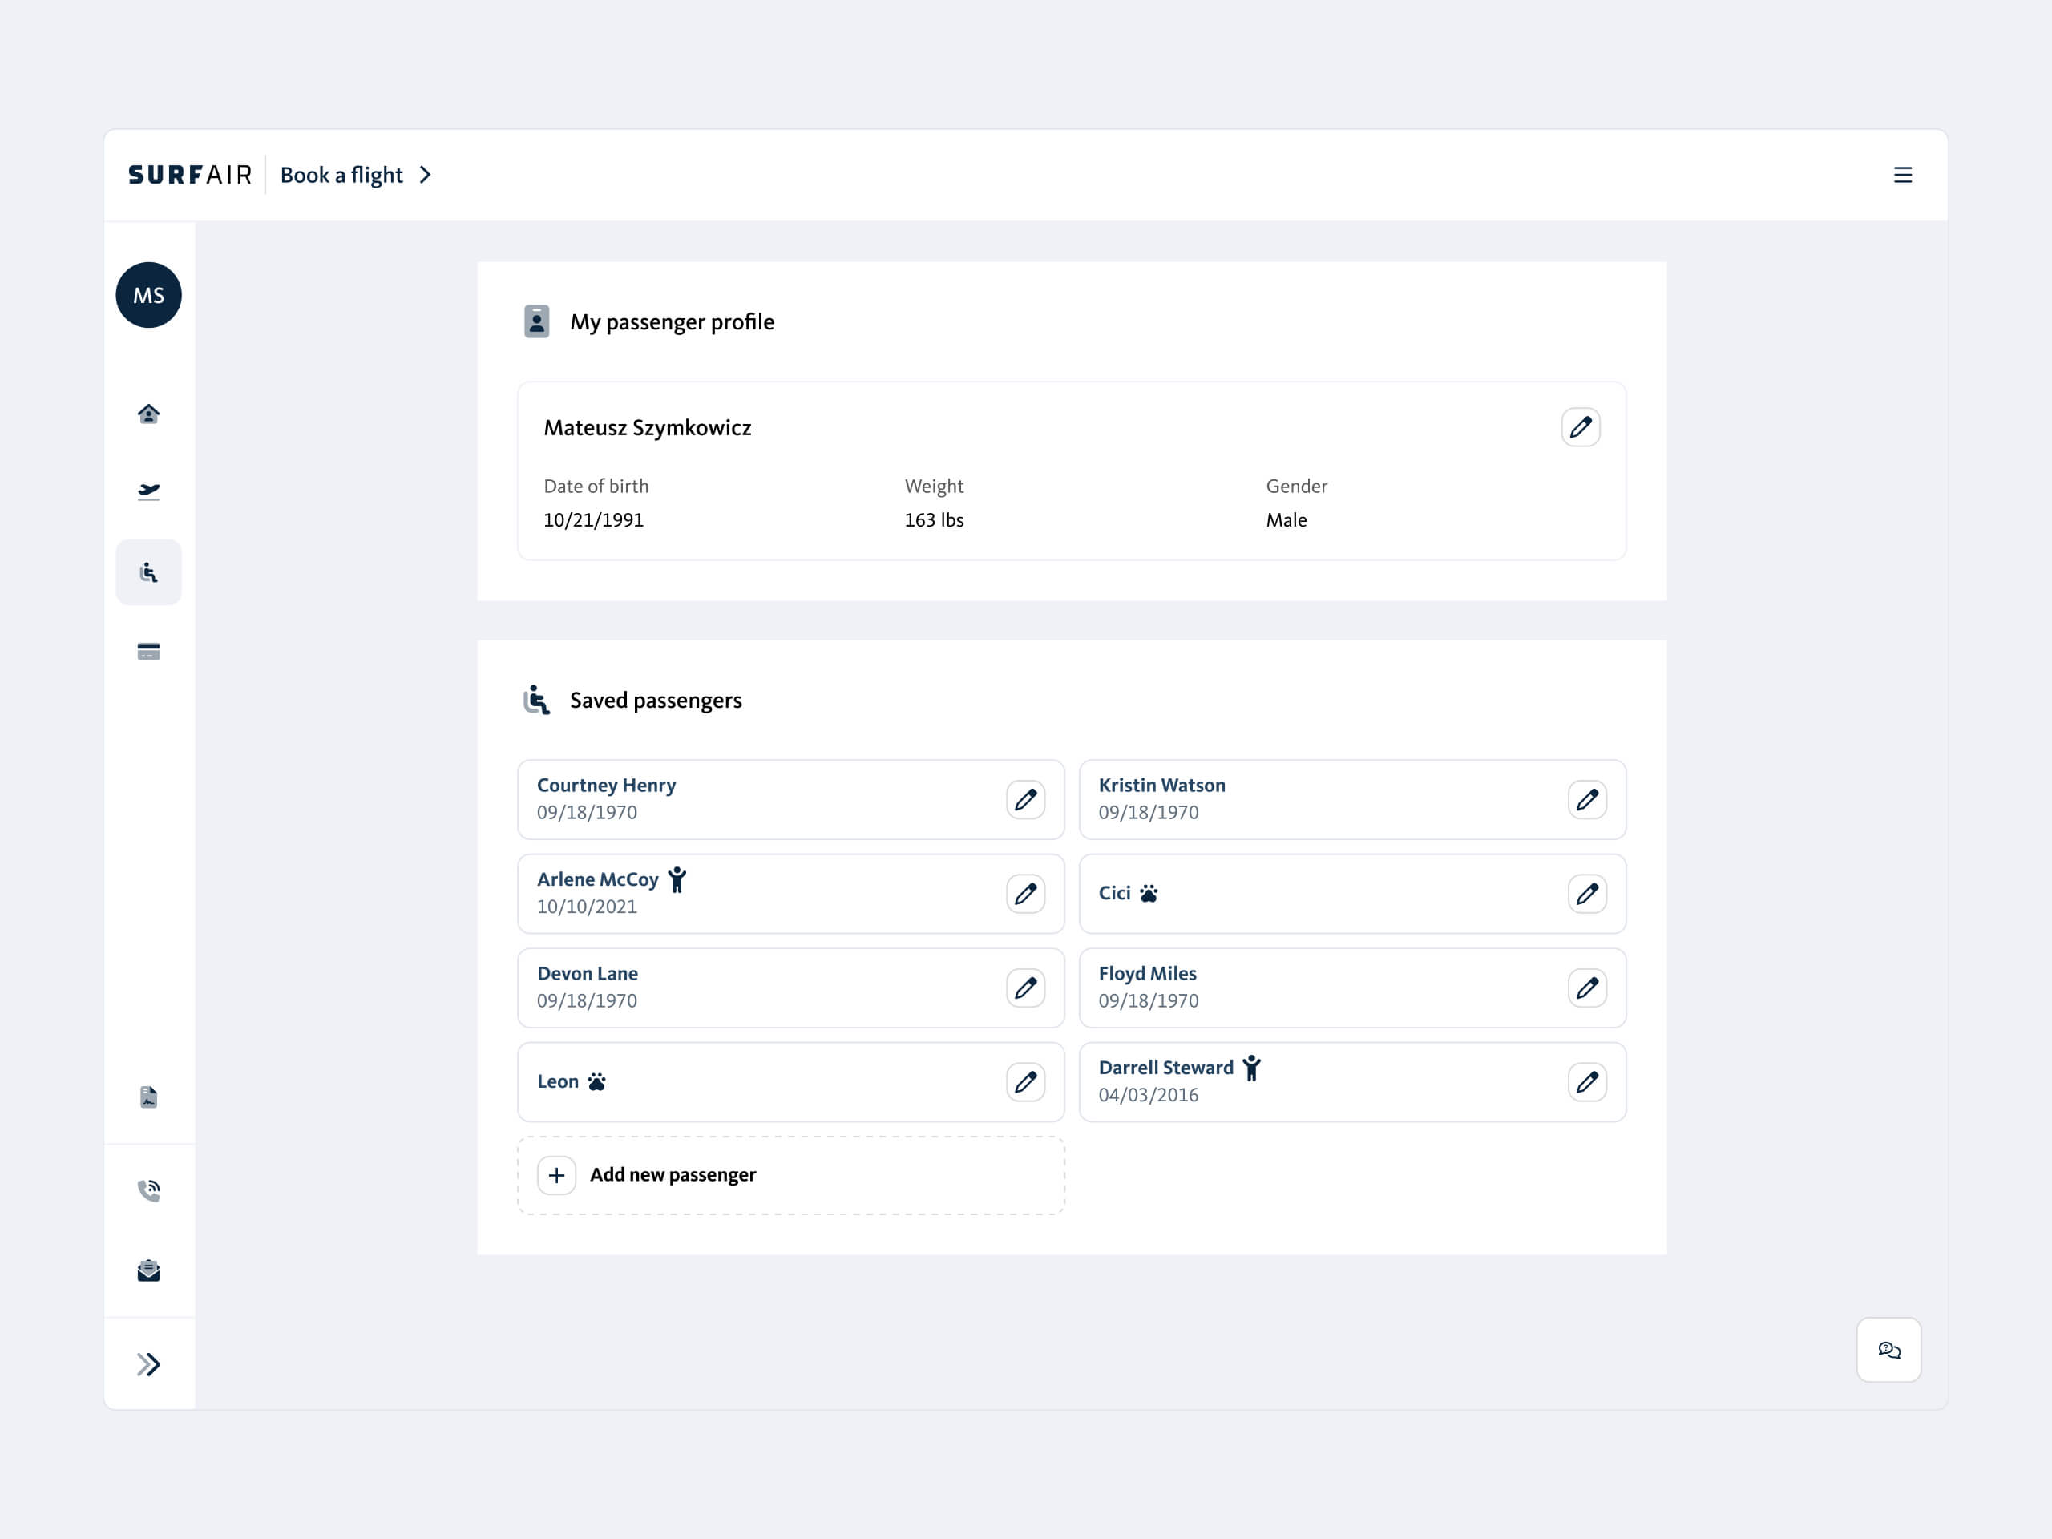This screenshot has height=1539, width=2052.
Task: Click the MS user avatar
Action: tap(148, 295)
